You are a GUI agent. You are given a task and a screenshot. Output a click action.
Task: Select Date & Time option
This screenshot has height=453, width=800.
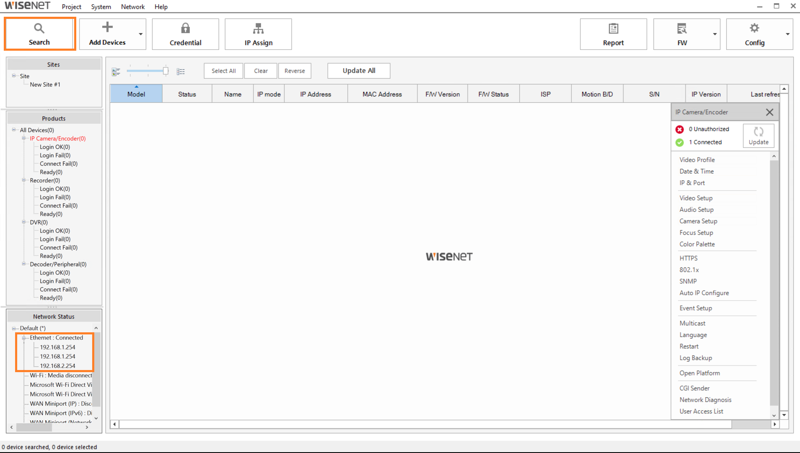(x=696, y=171)
